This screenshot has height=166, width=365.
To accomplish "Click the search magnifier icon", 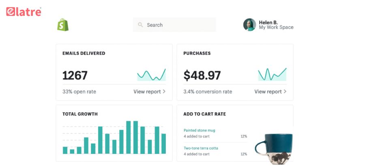I will 140,25.
